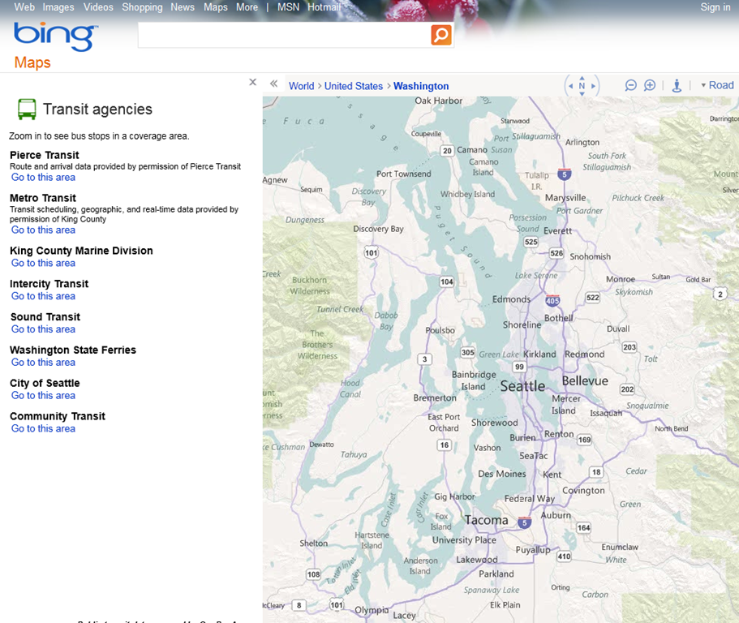Click the Route 16 shield near Vashon

[445, 445]
